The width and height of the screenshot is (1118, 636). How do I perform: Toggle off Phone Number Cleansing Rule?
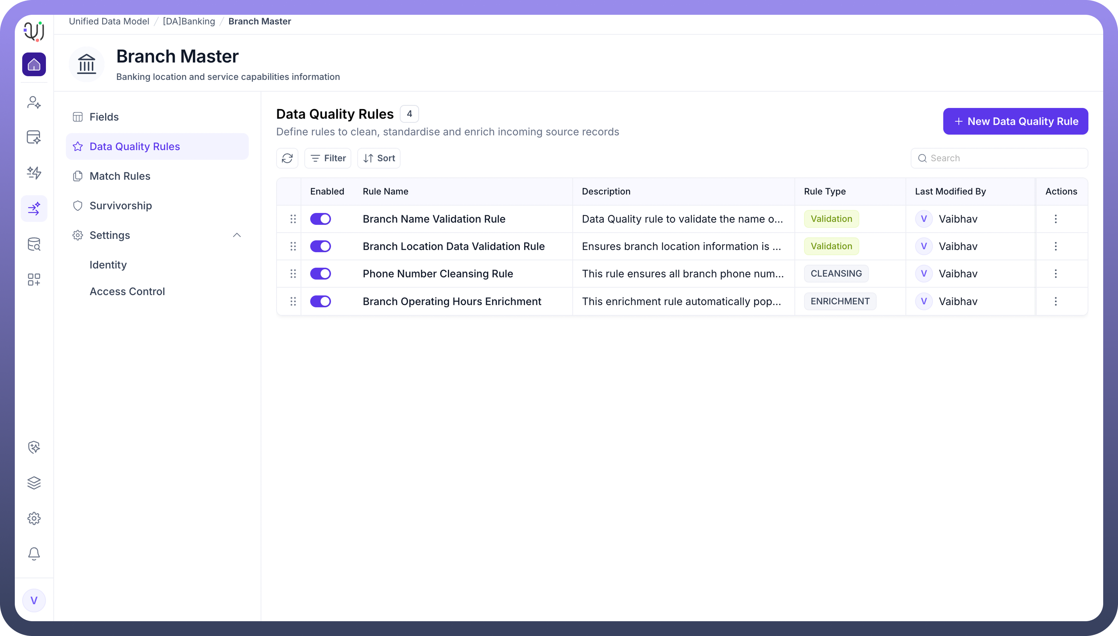[321, 274]
